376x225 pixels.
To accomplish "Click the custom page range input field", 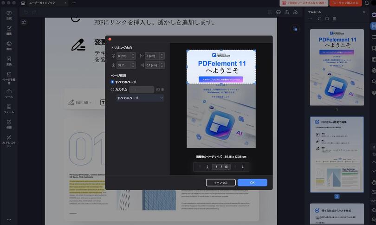I will click(x=142, y=90).
